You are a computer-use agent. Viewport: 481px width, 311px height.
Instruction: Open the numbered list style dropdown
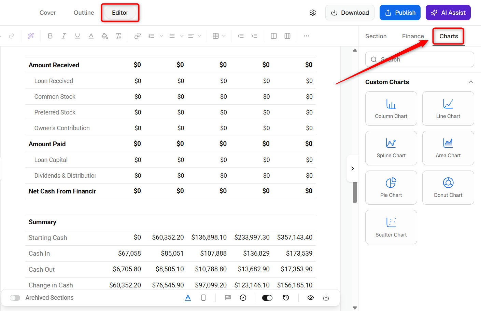pyautogui.click(x=161, y=36)
